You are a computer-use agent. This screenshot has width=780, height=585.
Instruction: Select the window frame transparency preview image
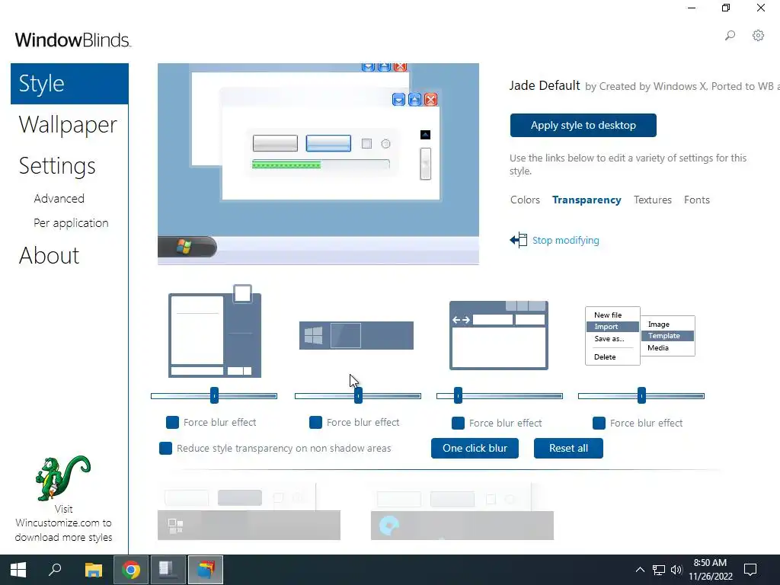click(499, 335)
